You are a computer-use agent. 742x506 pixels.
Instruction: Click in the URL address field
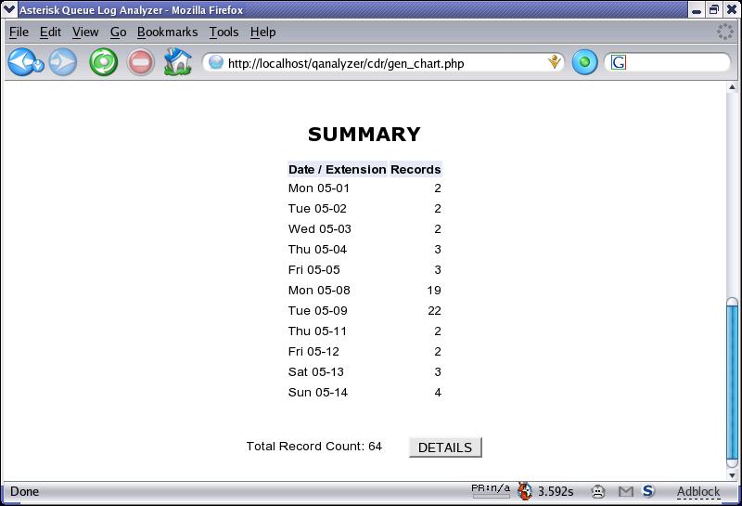380,63
